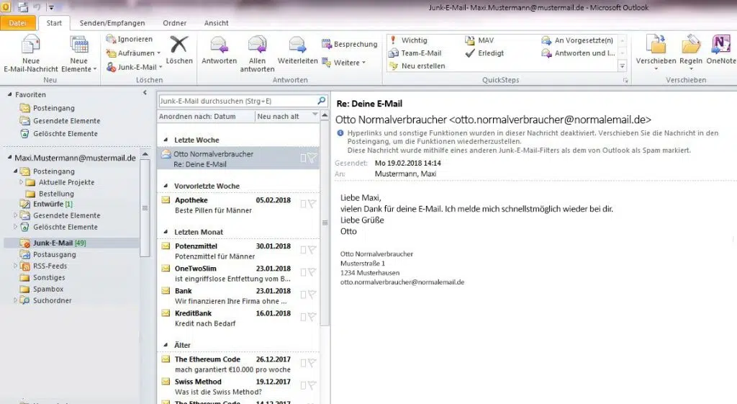Click the quick access save icon
This screenshot has width=737, height=404.
22,7
